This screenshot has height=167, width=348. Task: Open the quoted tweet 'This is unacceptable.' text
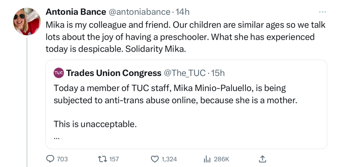click(x=95, y=124)
